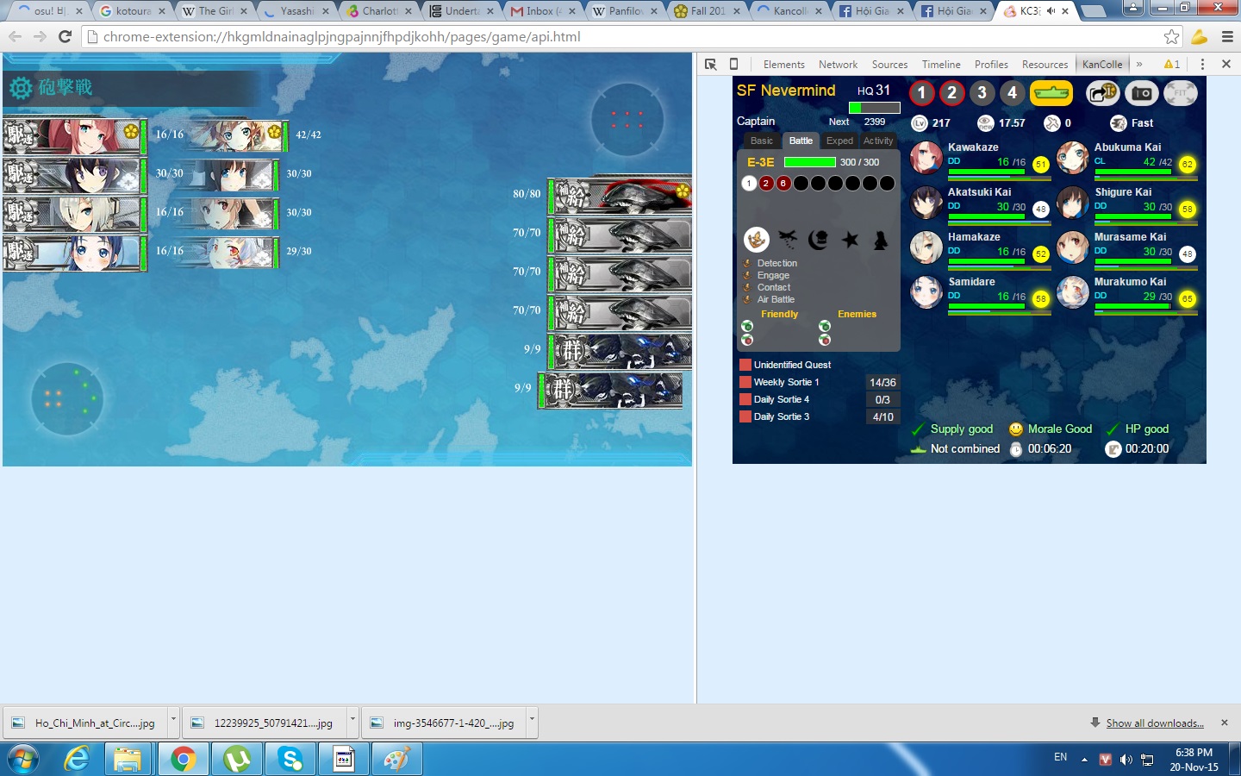Click the fleet level Lv icon
The image size is (1241, 776).
pyautogui.click(x=920, y=123)
